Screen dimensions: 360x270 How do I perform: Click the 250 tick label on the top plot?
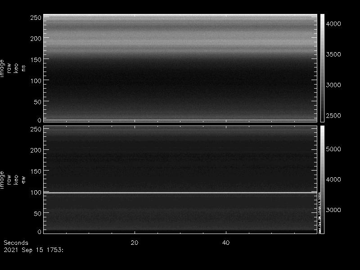coord(36,18)
